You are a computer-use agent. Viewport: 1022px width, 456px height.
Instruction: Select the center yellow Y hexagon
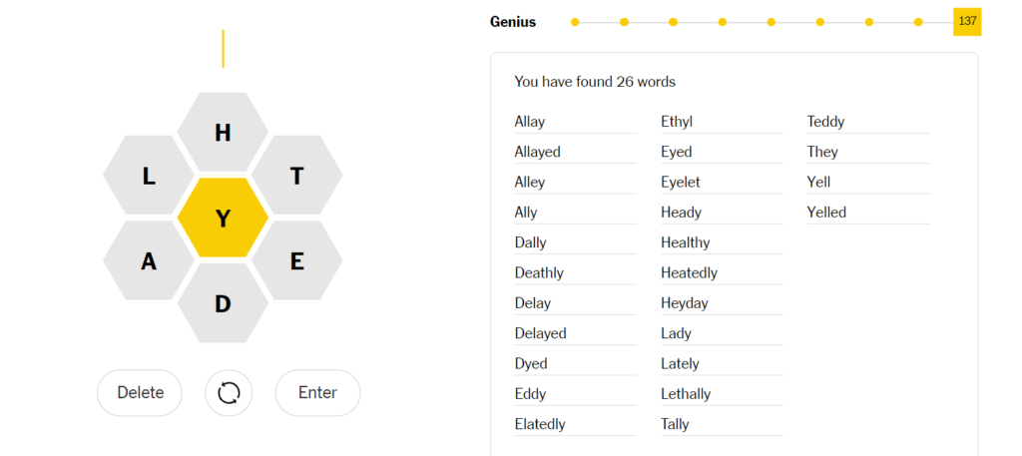[x=223, y=219]
